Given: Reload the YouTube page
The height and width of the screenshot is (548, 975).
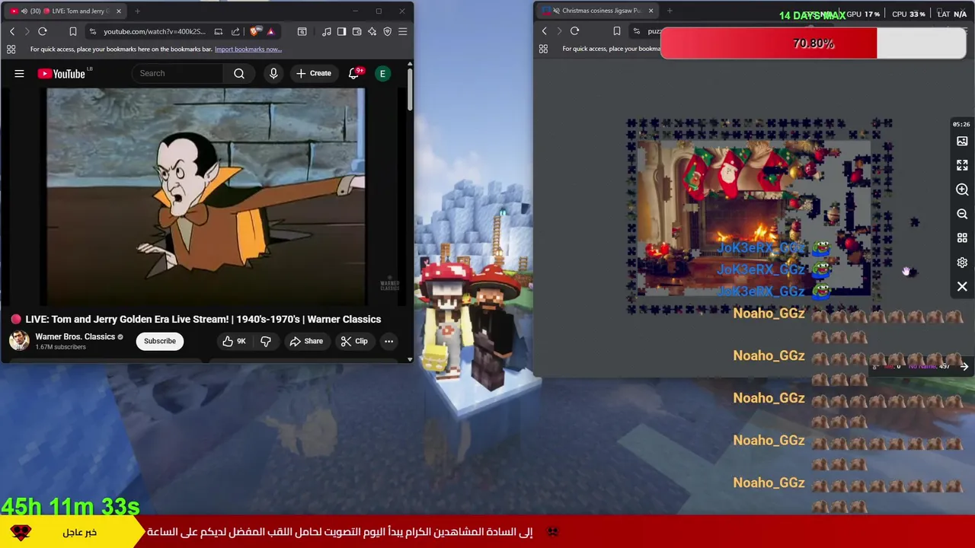Looking at the screenshot, I should [43, 31].
